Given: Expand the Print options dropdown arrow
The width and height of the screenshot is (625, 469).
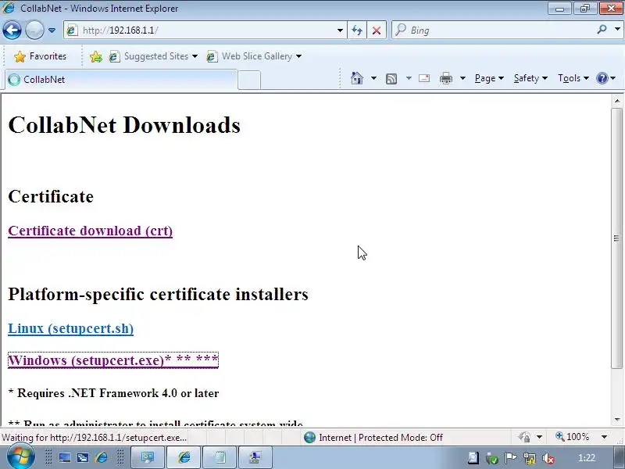Looking at the screenshot, I should (x=462, y=78).
